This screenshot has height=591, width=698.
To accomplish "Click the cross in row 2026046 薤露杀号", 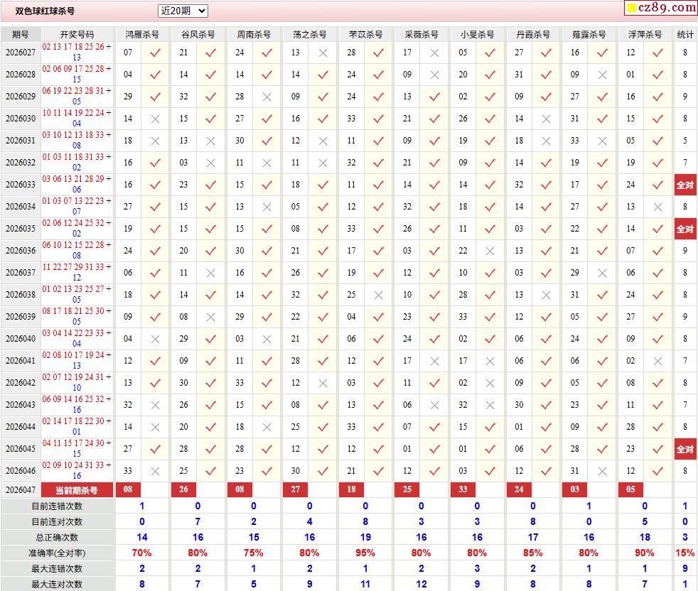I will pyautogui.click(x=602, y=471).
